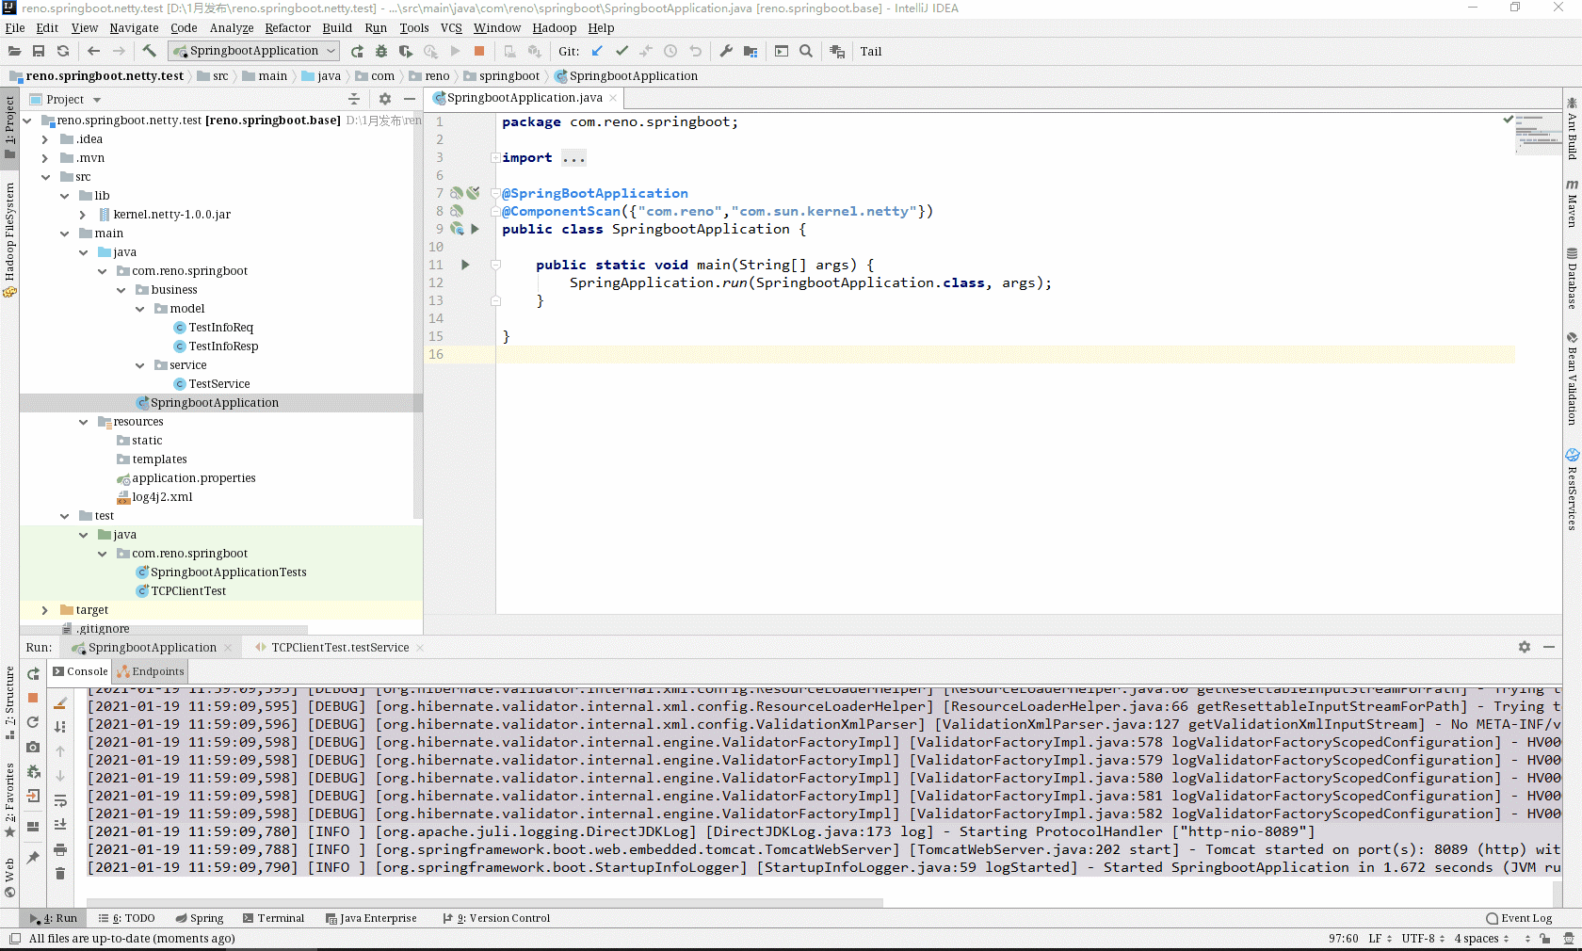Screen dimensions: 1582x951
Task: Toggle the Database side panel
Action: [x=1572, y=279]
